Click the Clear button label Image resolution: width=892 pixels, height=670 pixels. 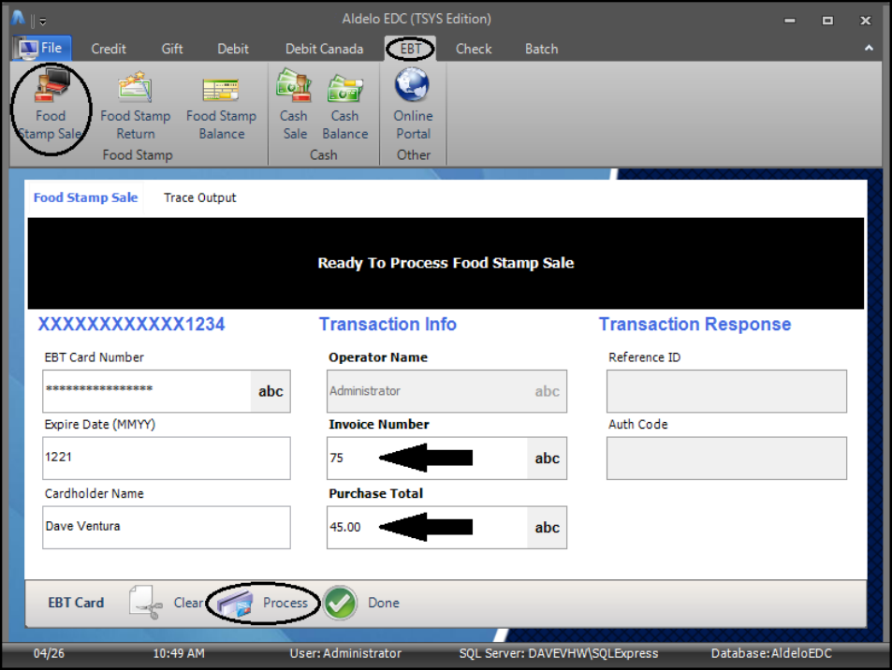click(x=188, y=603)
